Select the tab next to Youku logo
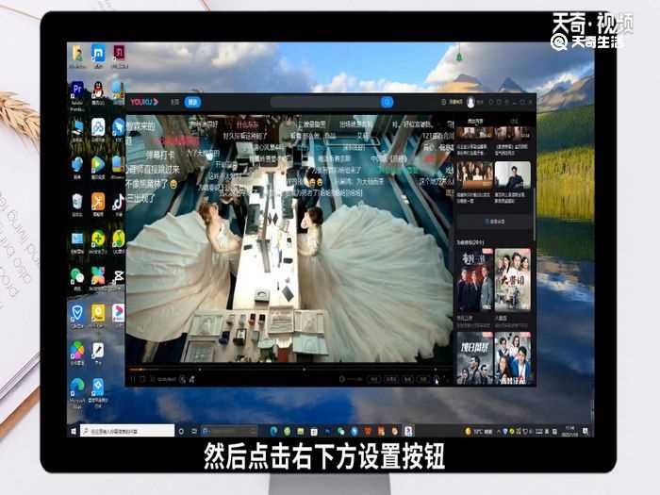The width and height of the screenshot is (660, 495). pos(174,102)
